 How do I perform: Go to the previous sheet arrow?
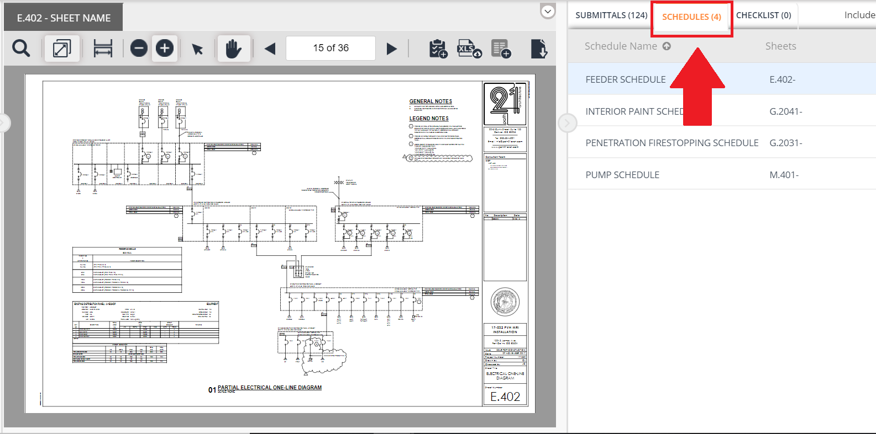pyautogui.click(x=270, y=49)
